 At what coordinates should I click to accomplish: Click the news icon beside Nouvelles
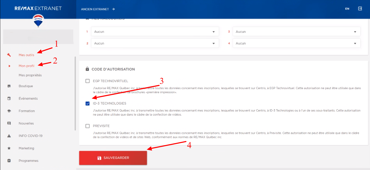(x=9, y=123)
